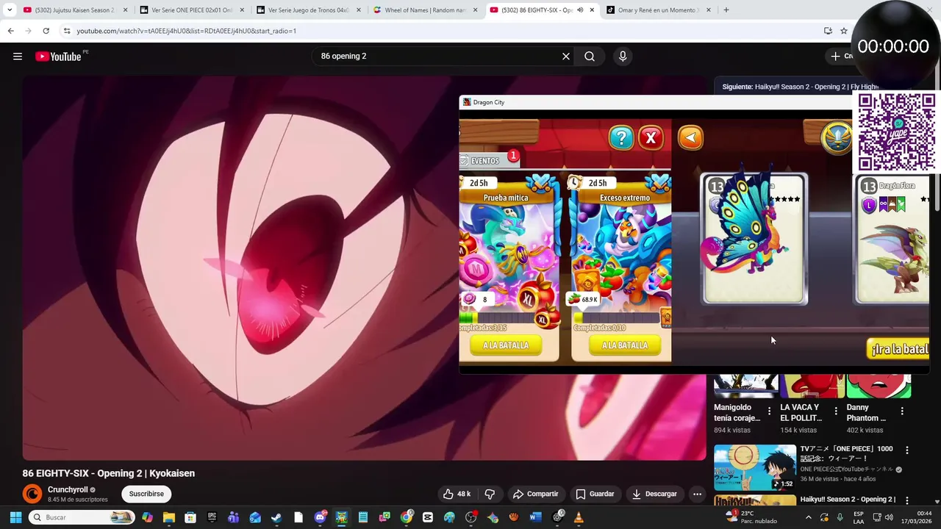Image resolution: width=941 pixels, height=529 pixels.
Task: Open a new browser tab
Action: [x=726, y=10]
